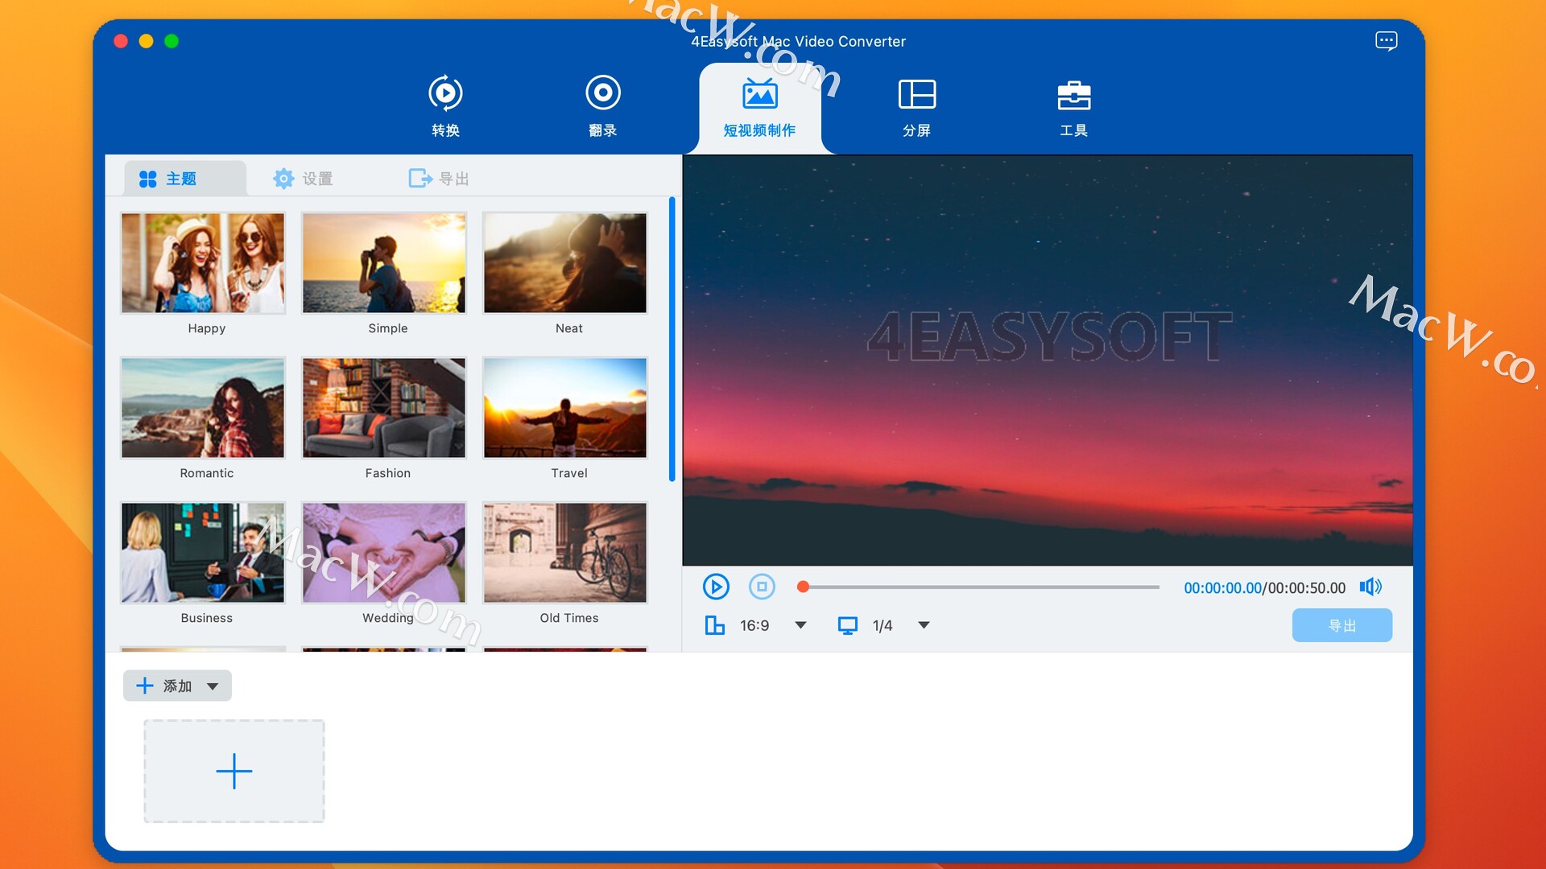Expand the 16:9 aspect ratio dropdown
The image size is (1546, 869).
pos(800,625)
